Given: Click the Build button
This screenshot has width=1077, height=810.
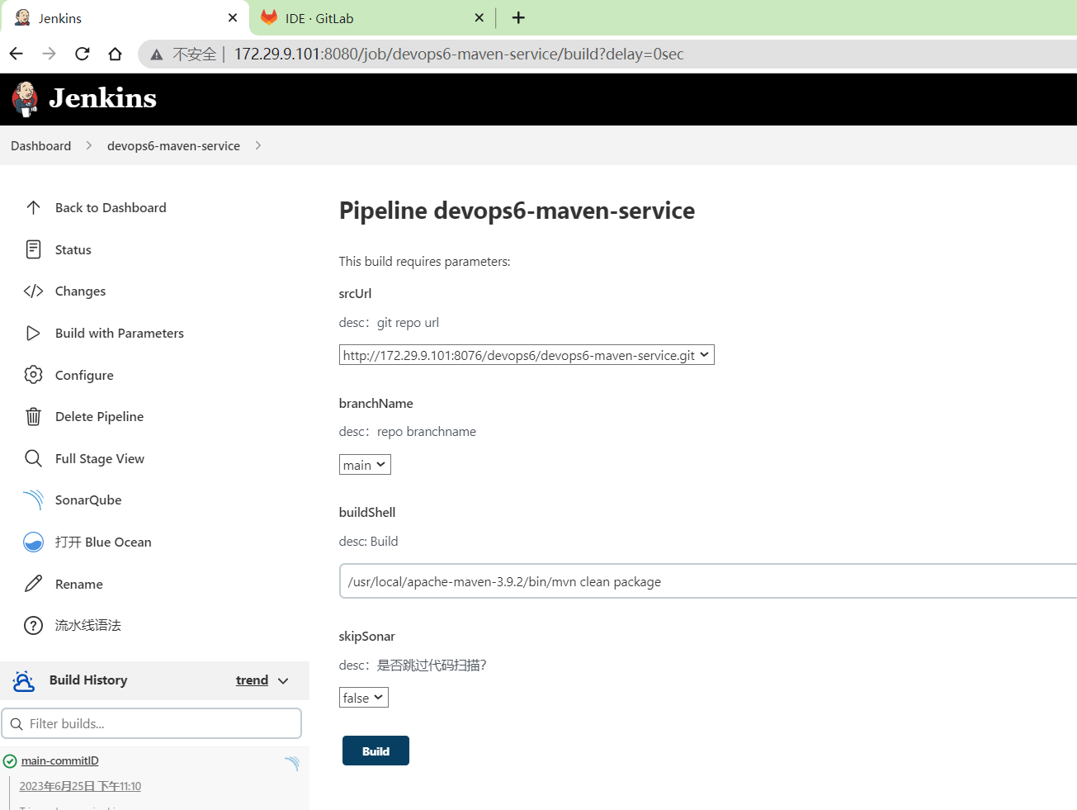Looking at the screenshot, I should point(376,751).
